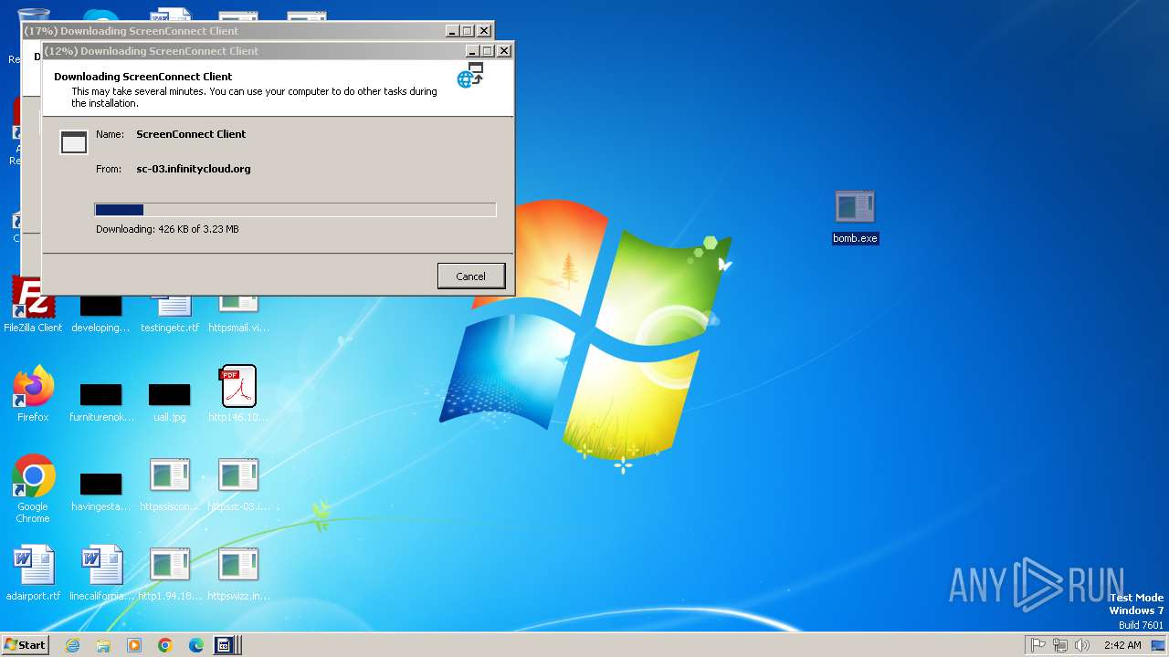
Task: Open Windows Explorer from the taskbar
Action: [103, 645]
